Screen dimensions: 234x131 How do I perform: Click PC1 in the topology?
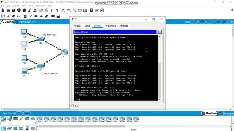tap(24, 32)
